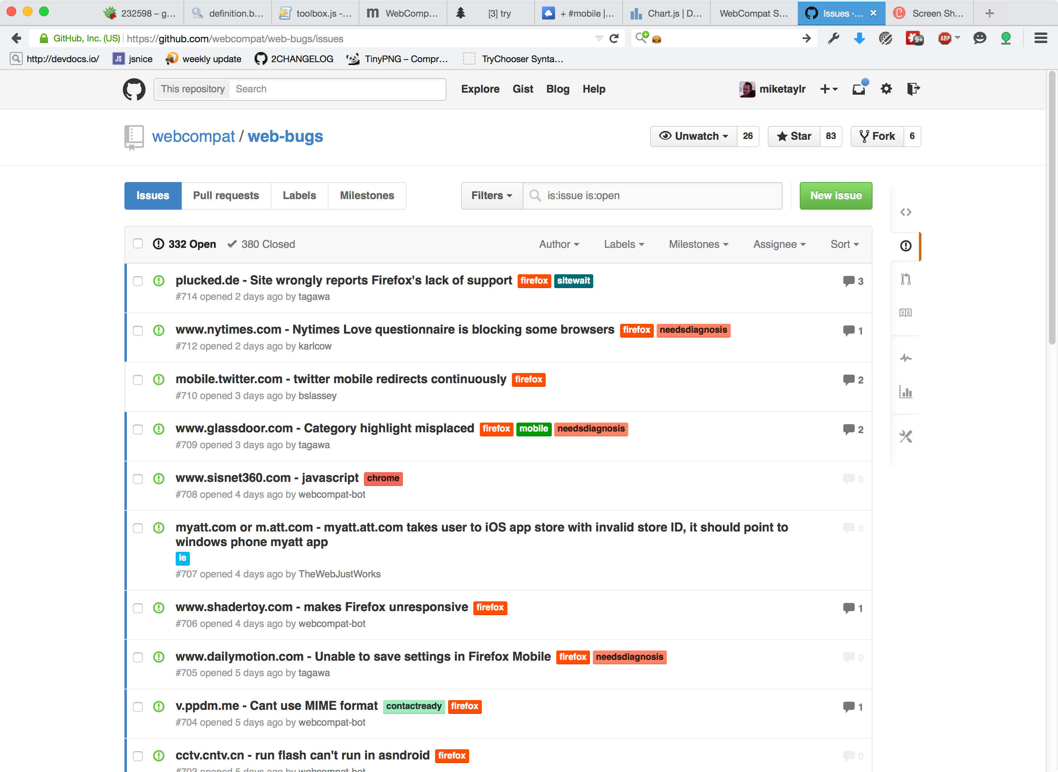The width and height of the screenshot is (1058, 772).
Task: Tick the www.sisnet360.com issue checkbox
Action: (138, 479)
